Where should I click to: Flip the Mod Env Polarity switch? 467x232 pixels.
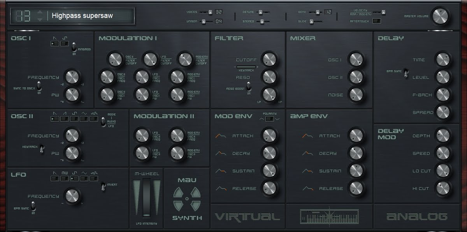[x=269, y=119]
